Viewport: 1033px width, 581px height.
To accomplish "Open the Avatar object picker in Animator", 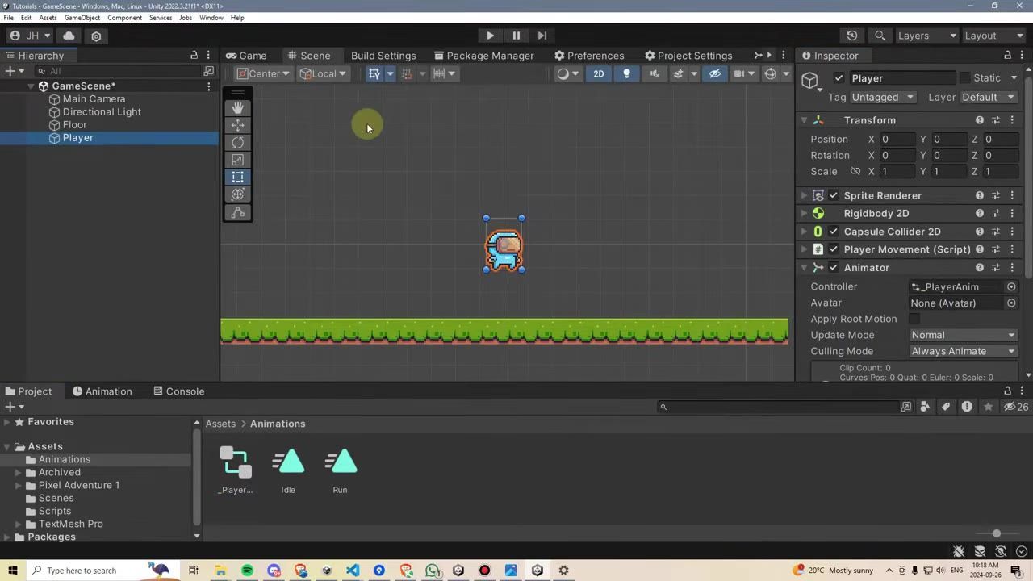I will [x=1011, y=303].
